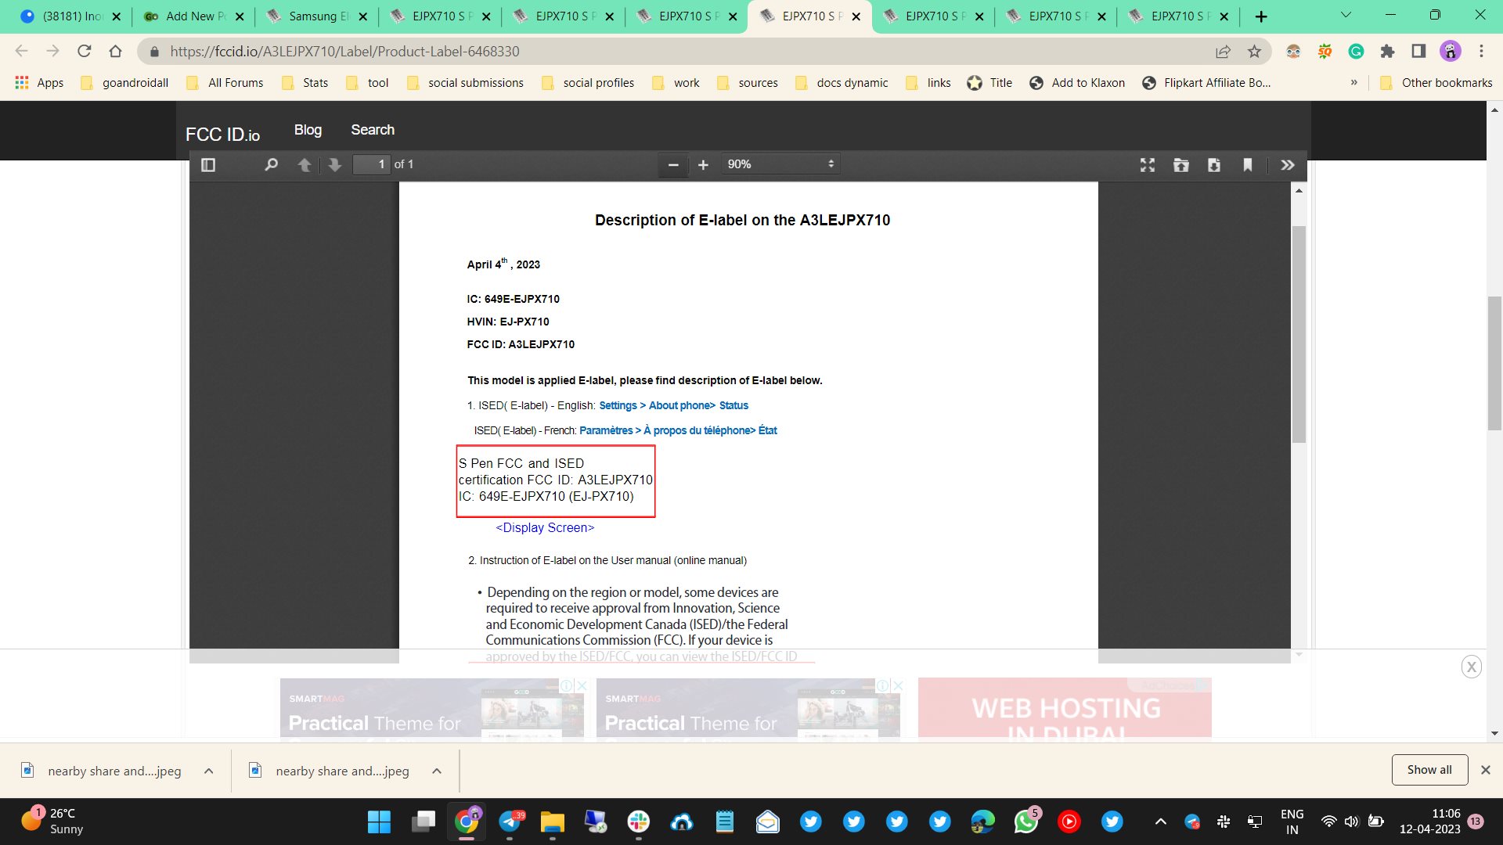Open Slack from taskbar
1503x845 pixels.
click(639, 822)
